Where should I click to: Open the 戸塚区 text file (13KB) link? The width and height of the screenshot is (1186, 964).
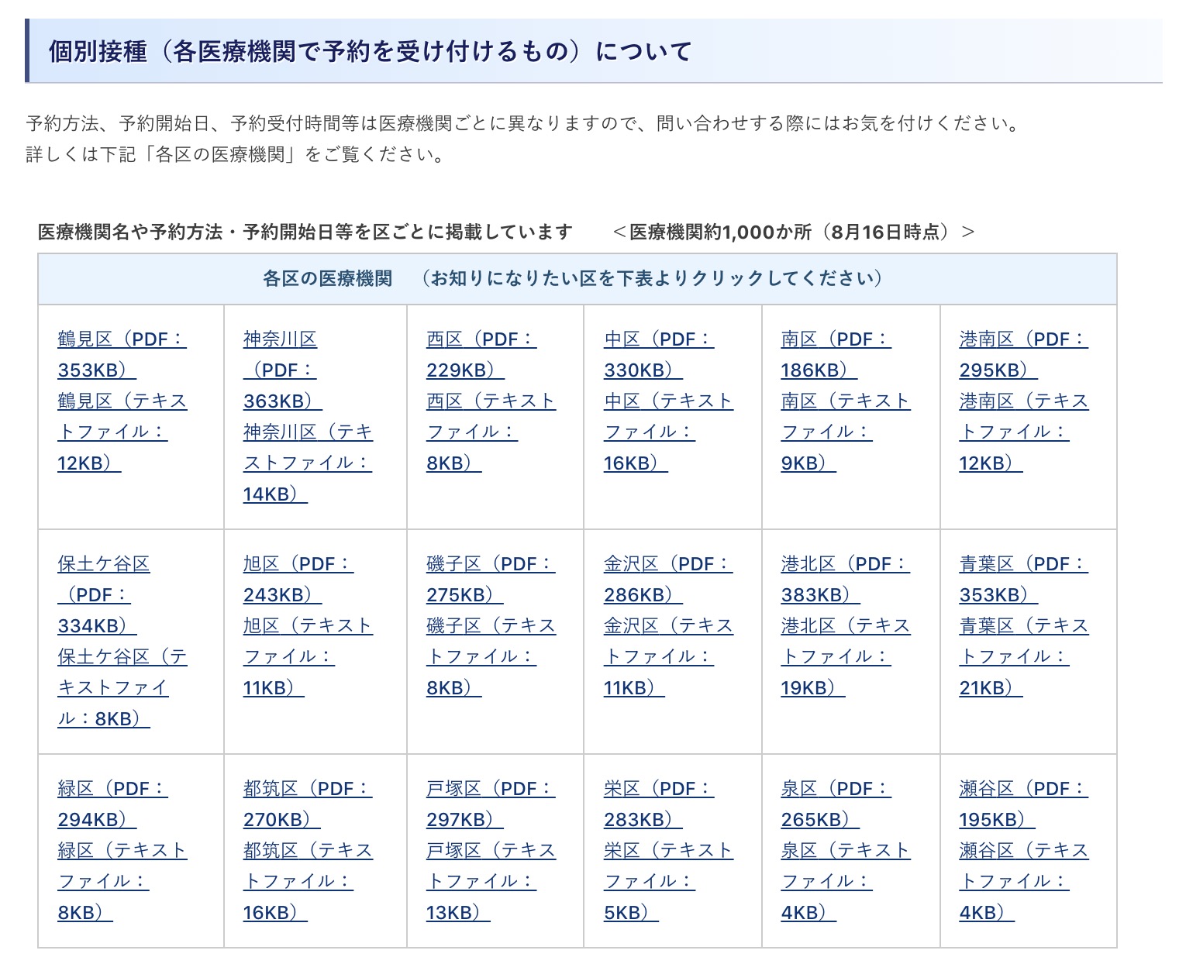coord(491,882)
